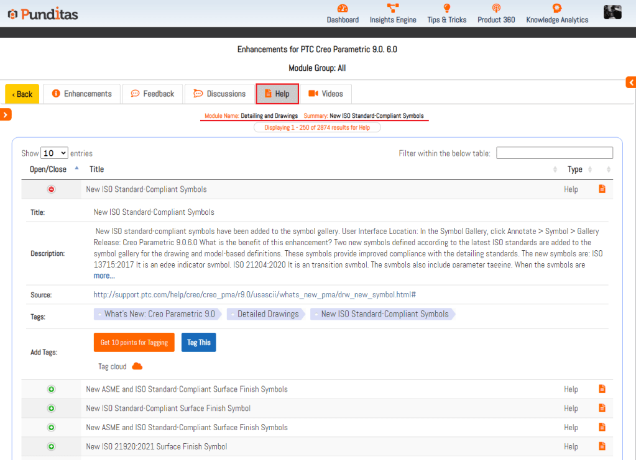
Task: Click the more... link in Description
Action: 104,276
